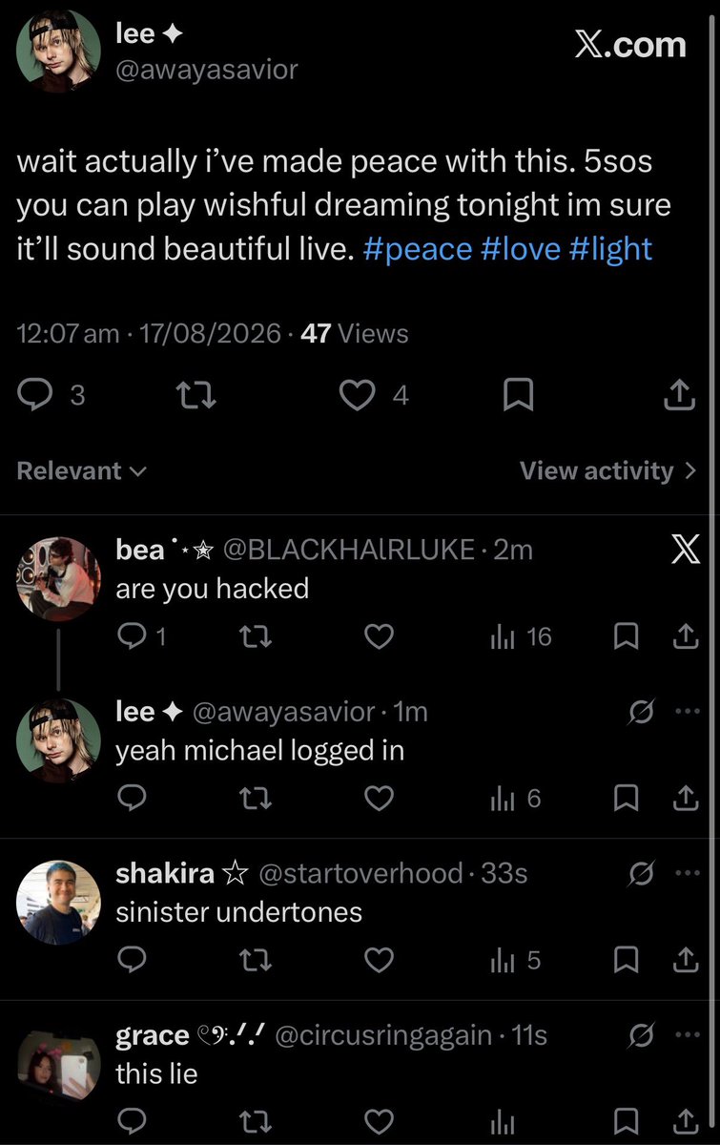720x1145 pixels.
Task: Open the #peace hashtag
Action: click(x=418, y=249)
